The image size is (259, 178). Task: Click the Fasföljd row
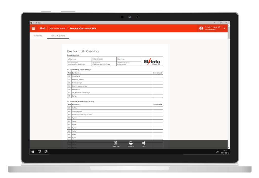click(115, 108)
